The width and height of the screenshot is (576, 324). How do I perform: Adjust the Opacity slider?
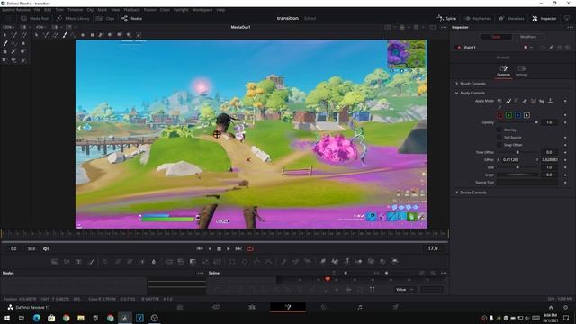(518, 122)
